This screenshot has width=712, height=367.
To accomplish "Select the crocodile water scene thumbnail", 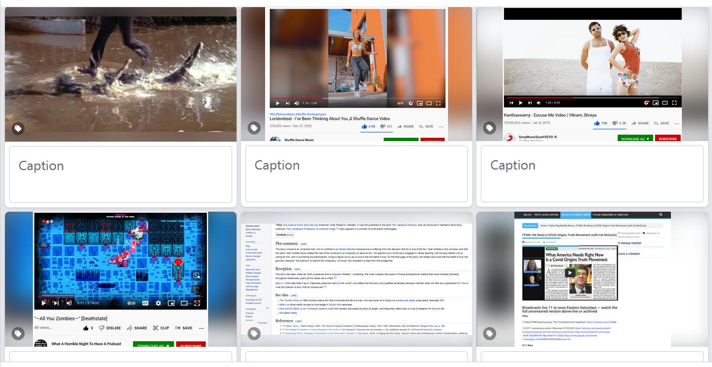I will pyautogui.click(x=120, y=74).
